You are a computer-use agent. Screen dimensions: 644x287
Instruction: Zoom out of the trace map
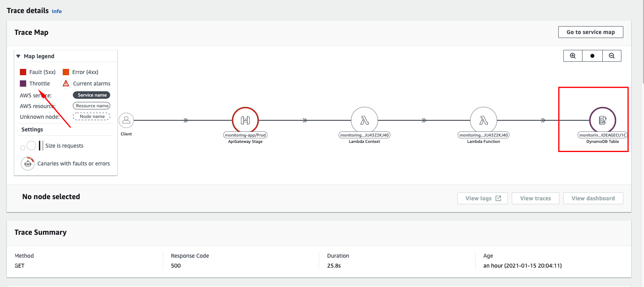pos(612,56)
